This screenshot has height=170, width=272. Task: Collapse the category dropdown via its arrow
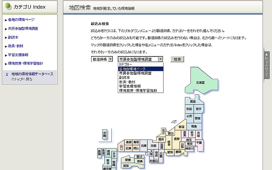[161, 59]
